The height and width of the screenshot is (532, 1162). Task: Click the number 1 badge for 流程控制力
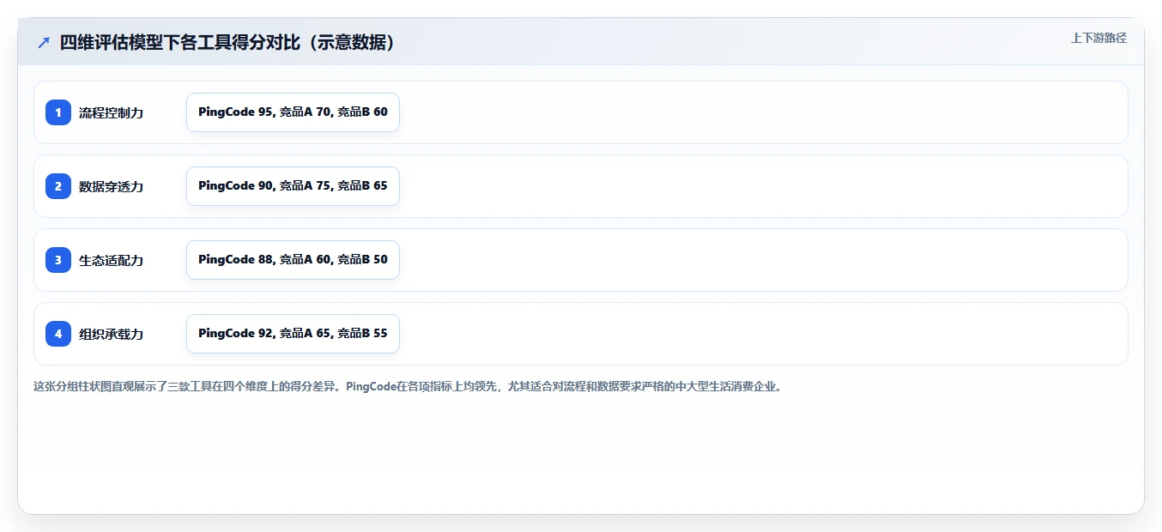pos(58,112)
